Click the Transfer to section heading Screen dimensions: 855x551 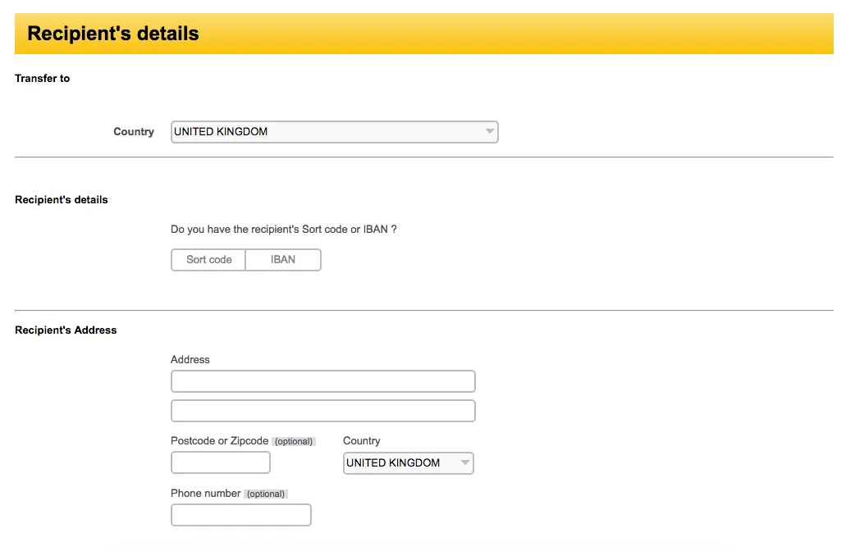point(43,79)
